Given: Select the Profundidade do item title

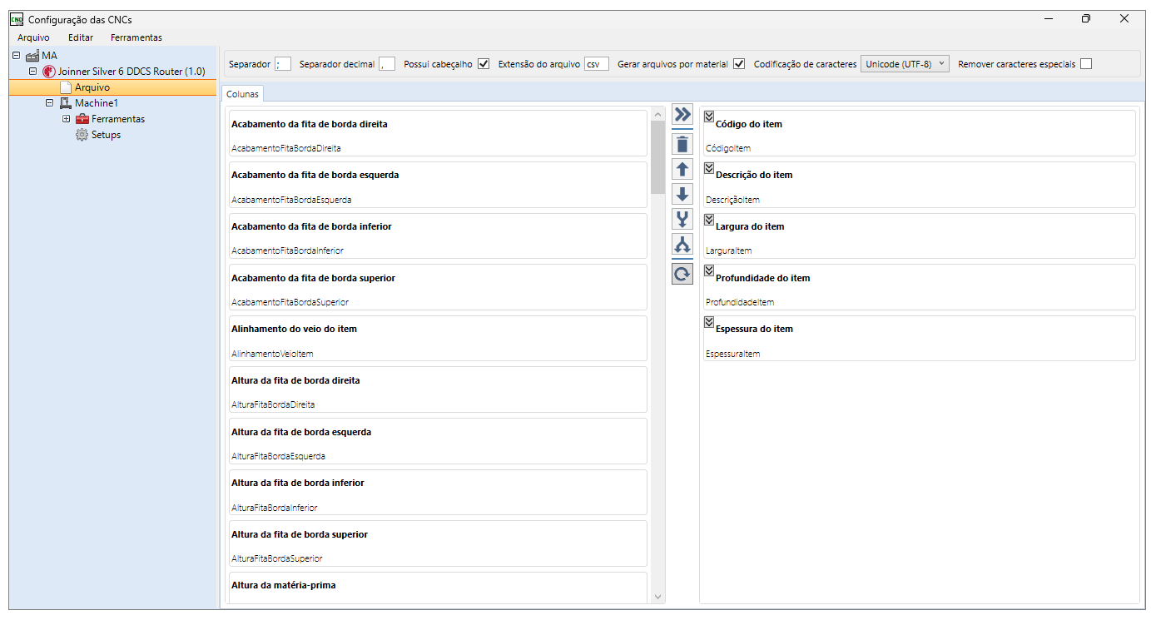Looking at the screenshot, I should coord(762,278).
